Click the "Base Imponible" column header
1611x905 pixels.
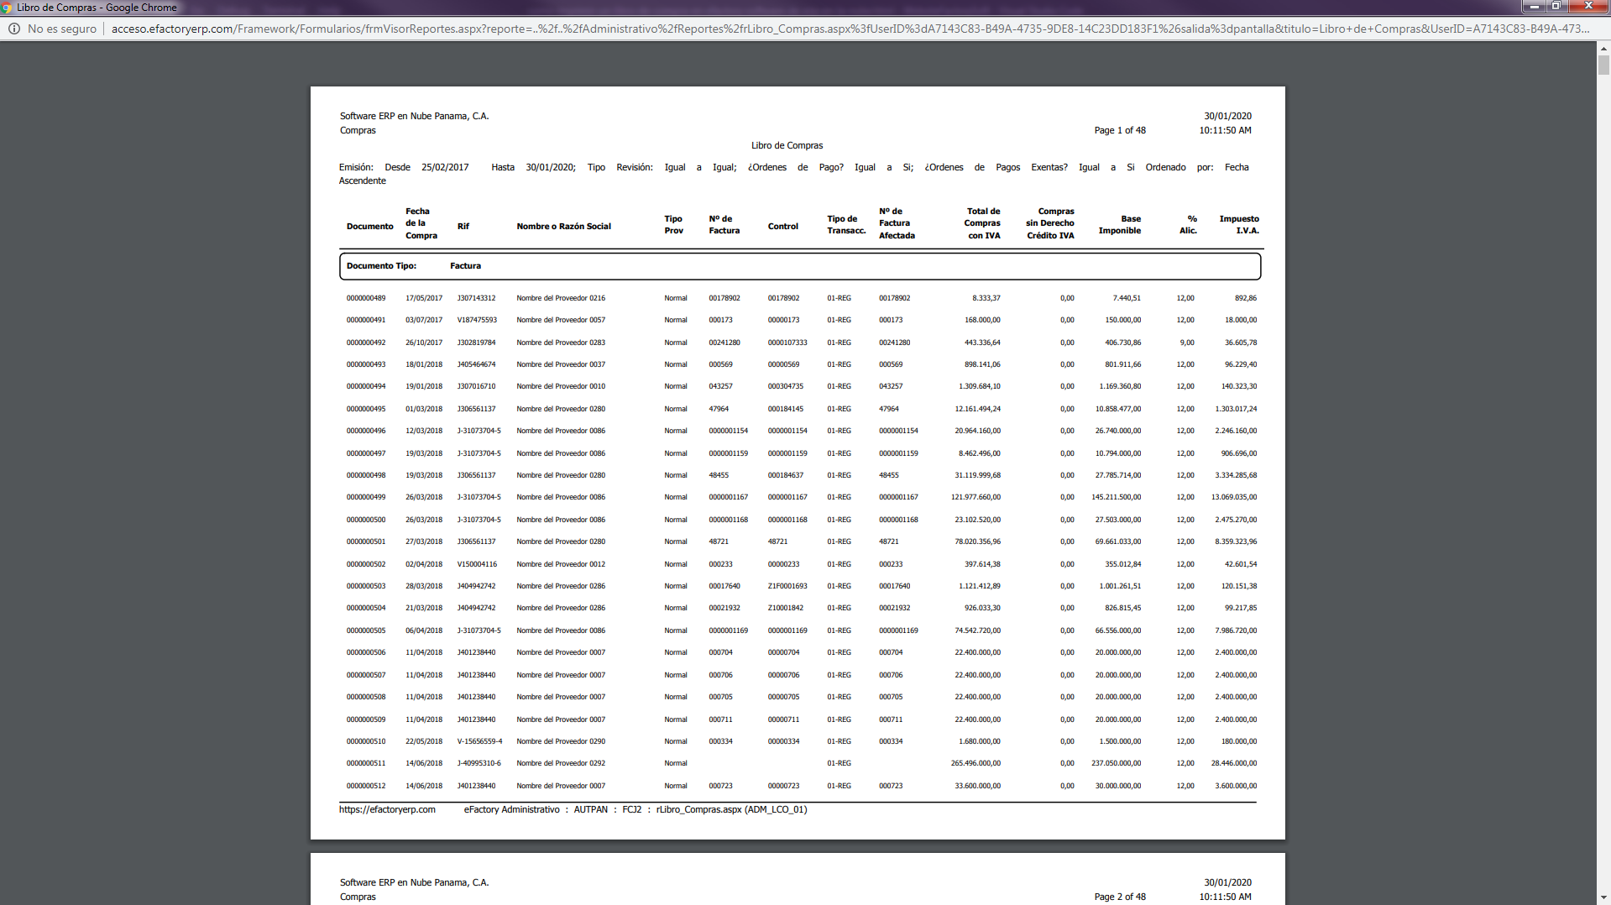tap(1120, 224)
